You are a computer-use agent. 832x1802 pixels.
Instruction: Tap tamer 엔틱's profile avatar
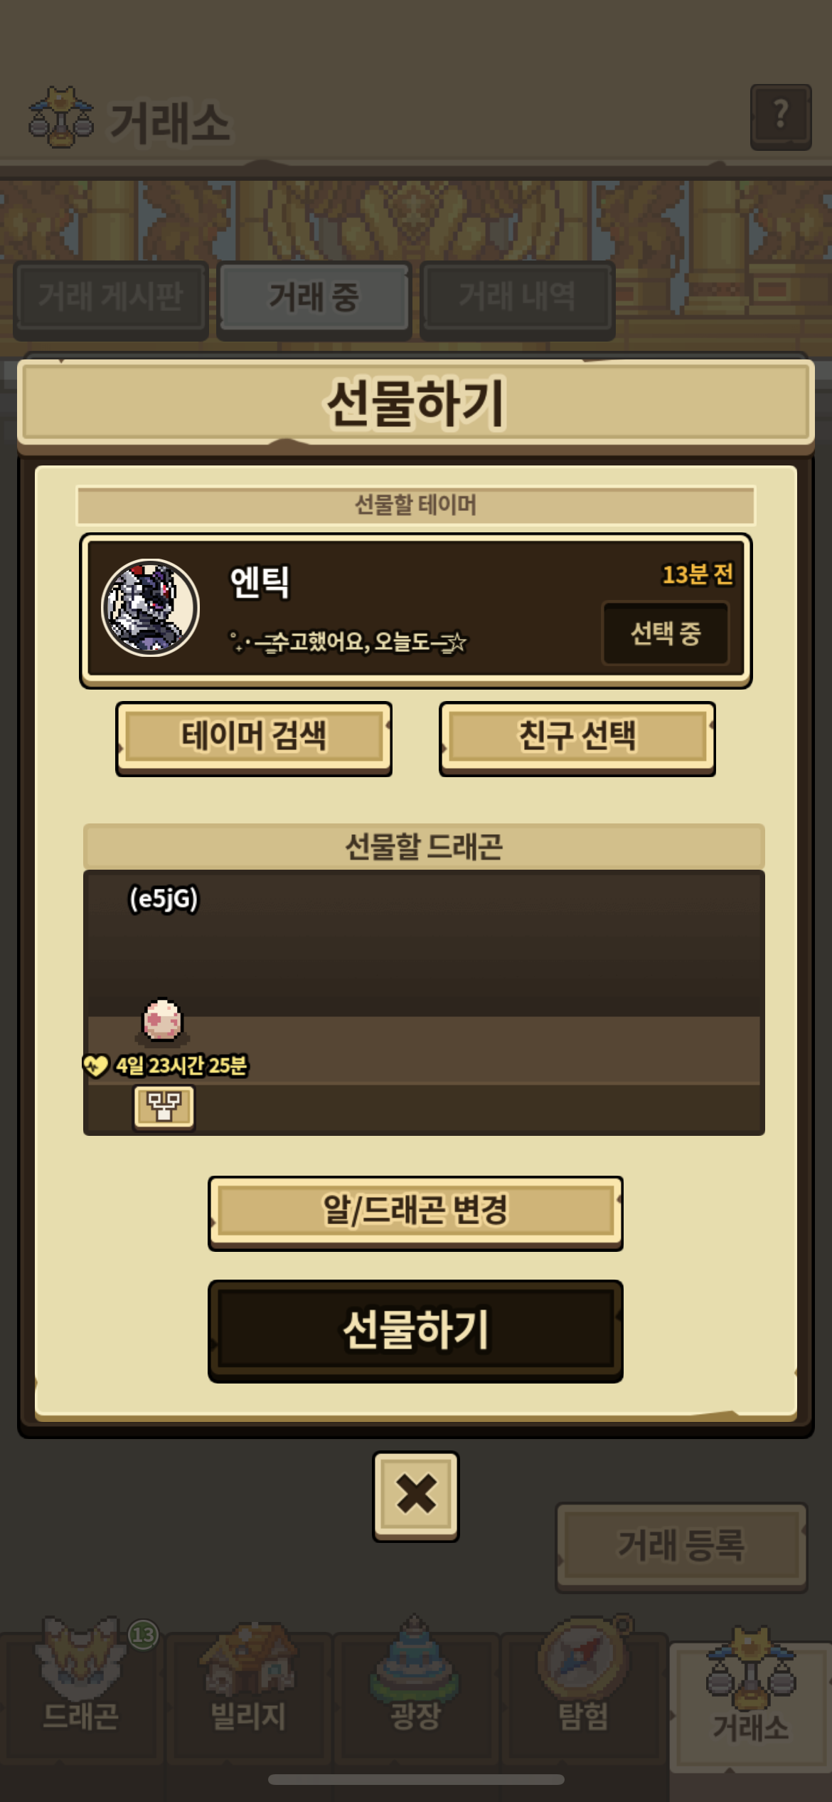(150, 607)
